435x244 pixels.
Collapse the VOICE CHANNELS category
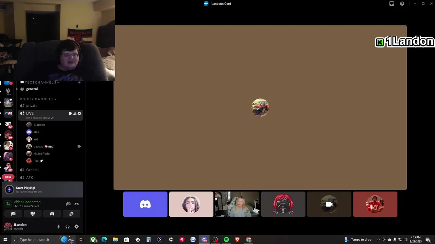pos(38,99)
